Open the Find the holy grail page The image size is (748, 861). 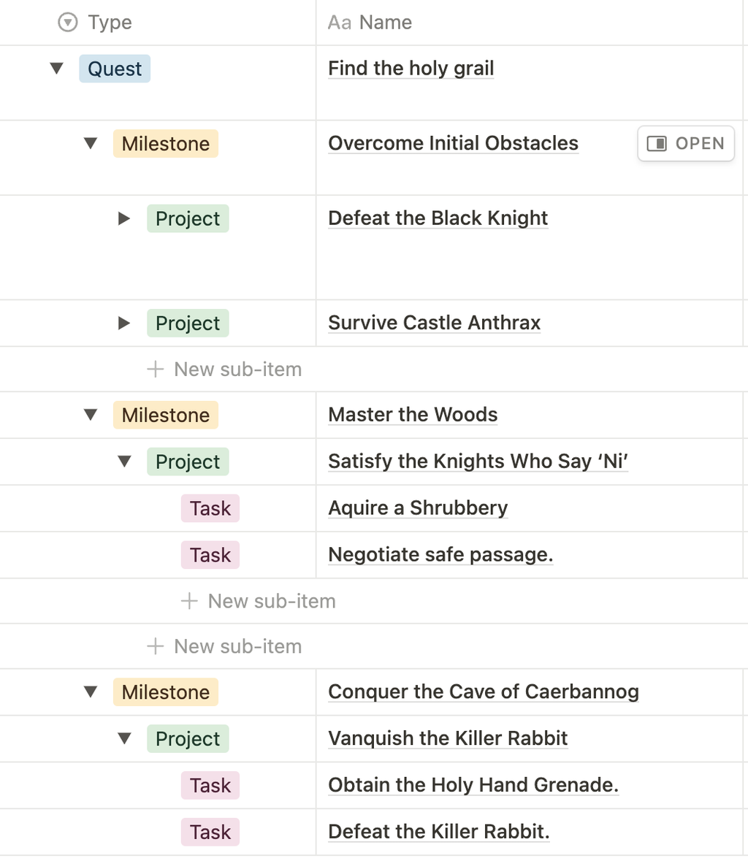click(x=411, y=69)
